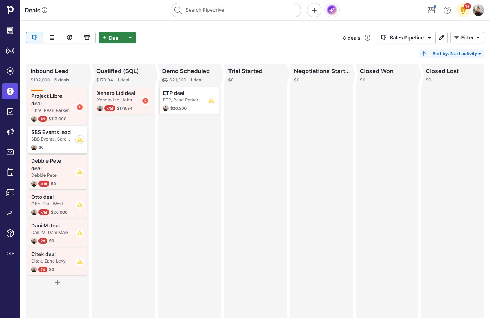Click the info icon beside 8 deals
The height and width of the screenshot is (318, 490).
coord(367,38)
